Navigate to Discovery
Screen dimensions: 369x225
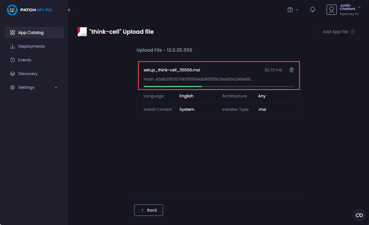pyautogui.click(x=27, y=74)
